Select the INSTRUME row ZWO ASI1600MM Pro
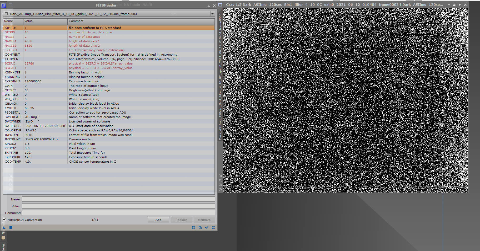The image size is (480, 251). point(109,139)
